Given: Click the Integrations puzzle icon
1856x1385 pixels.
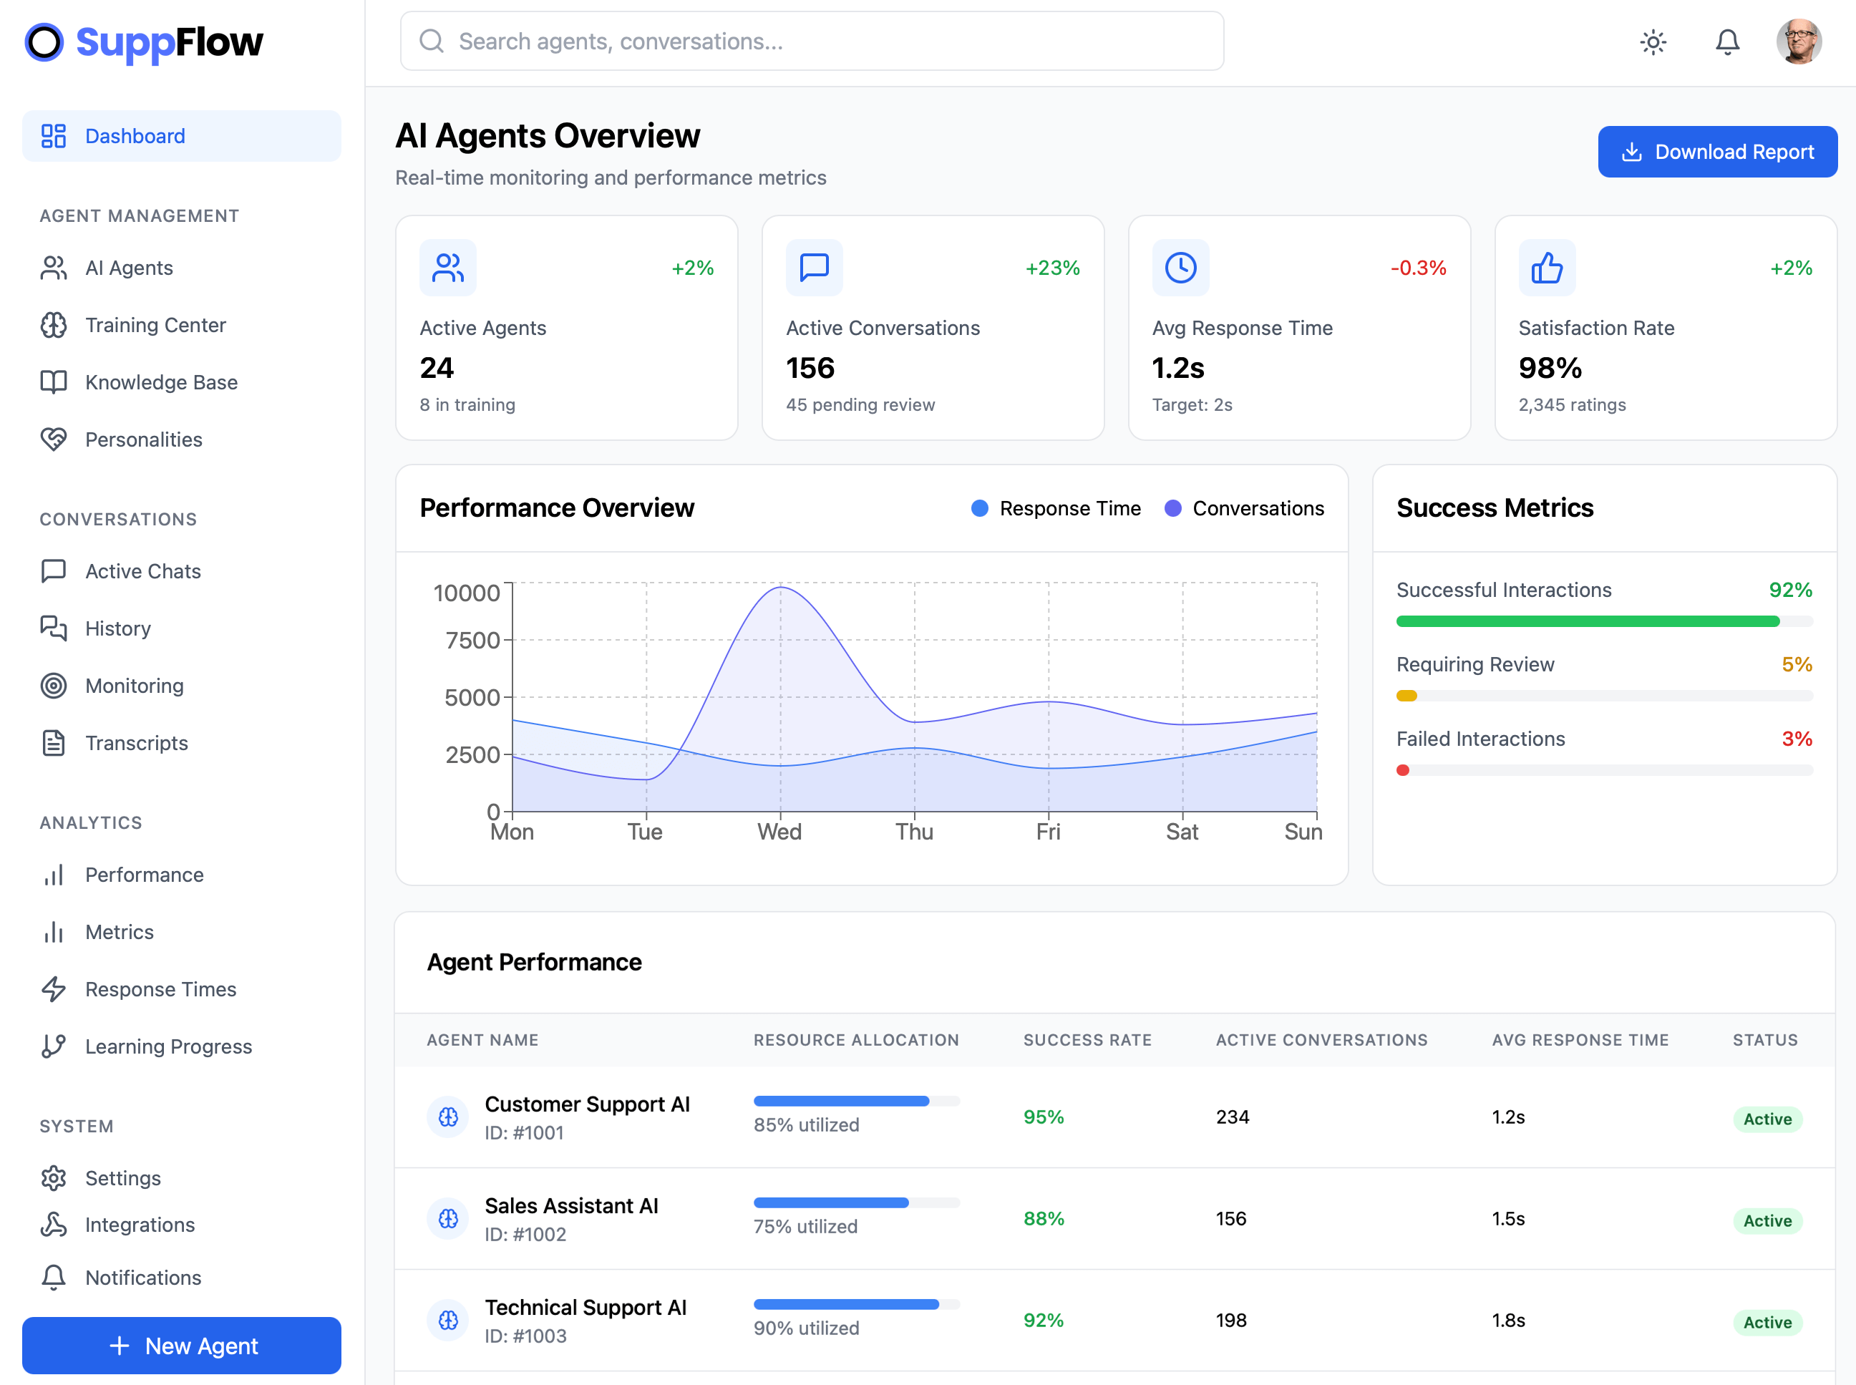Looking at the screenshot, I should [x=54, y=1225].
